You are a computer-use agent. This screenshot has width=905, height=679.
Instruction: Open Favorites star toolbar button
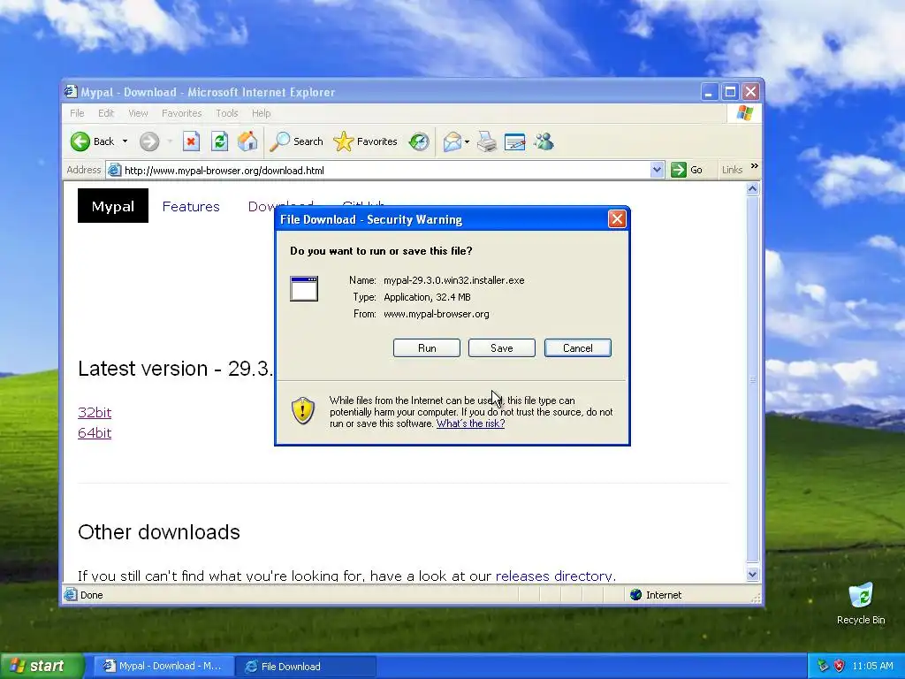pyautogui.click(x=365, y=141)
